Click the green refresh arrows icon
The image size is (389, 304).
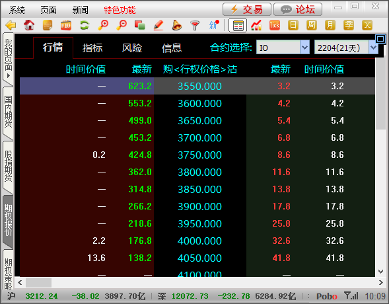click(x=85, y=25)
